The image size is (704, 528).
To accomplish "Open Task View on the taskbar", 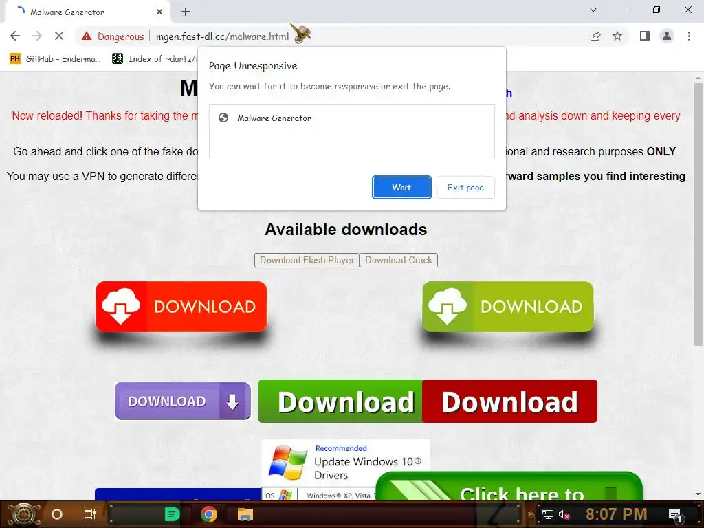I will tap(90, 514).
